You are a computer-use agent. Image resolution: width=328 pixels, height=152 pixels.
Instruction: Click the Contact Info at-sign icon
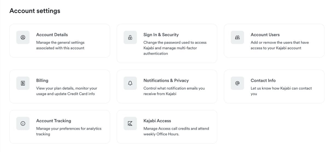click(x=237, y=83)
